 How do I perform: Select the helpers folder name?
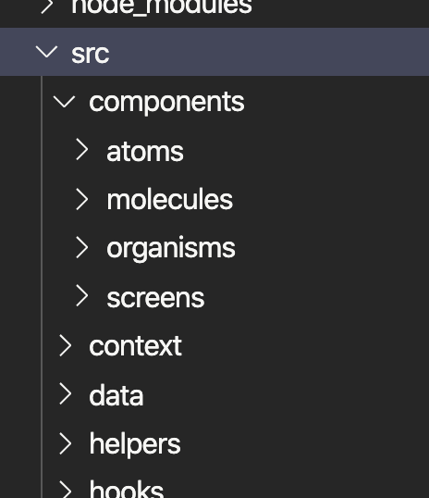135,444
